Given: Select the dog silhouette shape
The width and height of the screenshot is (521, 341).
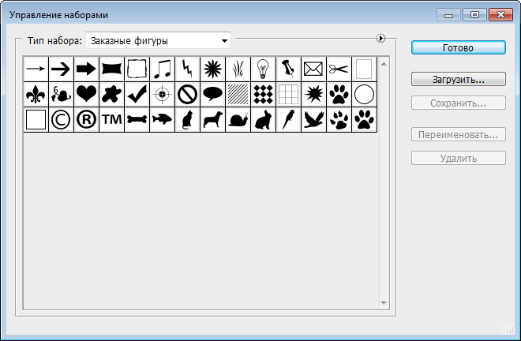Looking at the screenshot, I should pos(212,120).
